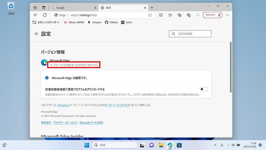This screenshot has width=266, height=150.
Task: Click the © 2023 Microsoft Corporation text
Action: [x=68, y=116]
